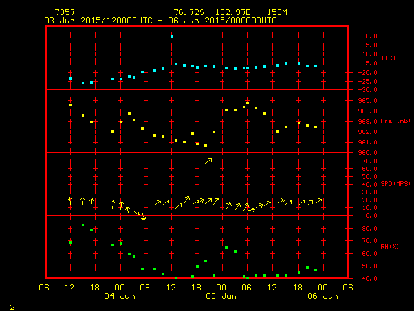Click the isolated cyan temperature point near 0.0
The width and height of the screenshot is (414, 311).
pos(171,36)
